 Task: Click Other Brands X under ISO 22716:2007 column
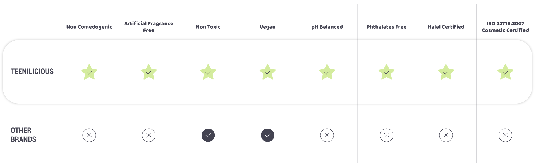click(506, 135)
